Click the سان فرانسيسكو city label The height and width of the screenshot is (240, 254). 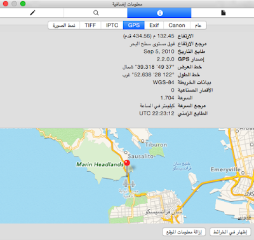(163, 211)
